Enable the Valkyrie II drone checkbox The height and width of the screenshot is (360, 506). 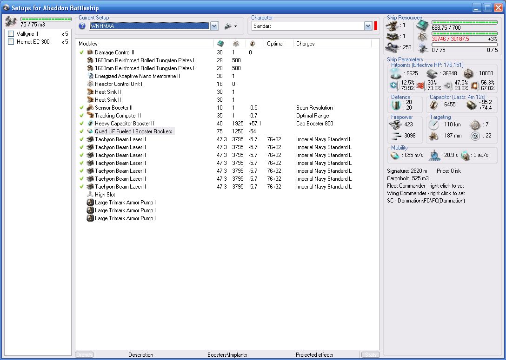click(x=11, y=34)
